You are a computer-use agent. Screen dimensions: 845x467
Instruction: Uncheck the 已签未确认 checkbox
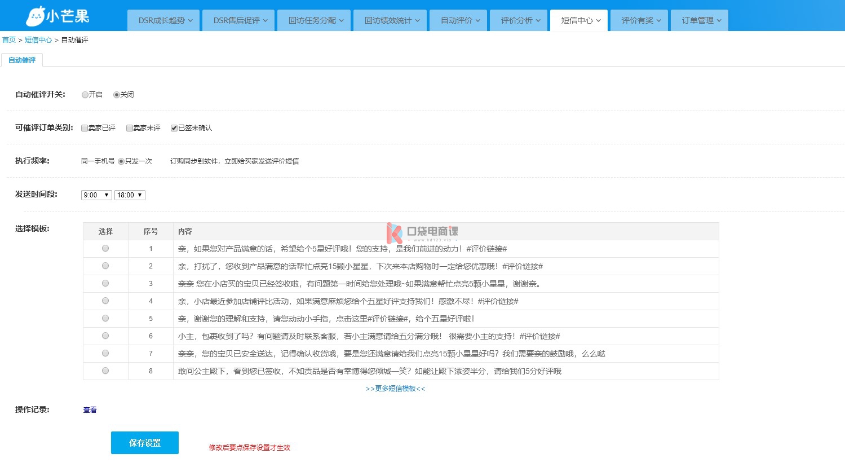click(174, 128)
